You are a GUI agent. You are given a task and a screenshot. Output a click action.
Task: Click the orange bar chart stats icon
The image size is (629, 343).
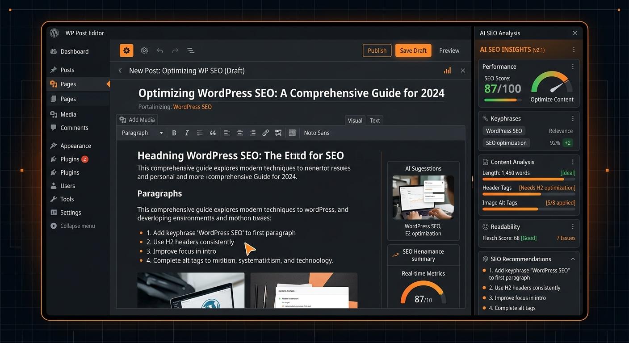coord(447,71)
